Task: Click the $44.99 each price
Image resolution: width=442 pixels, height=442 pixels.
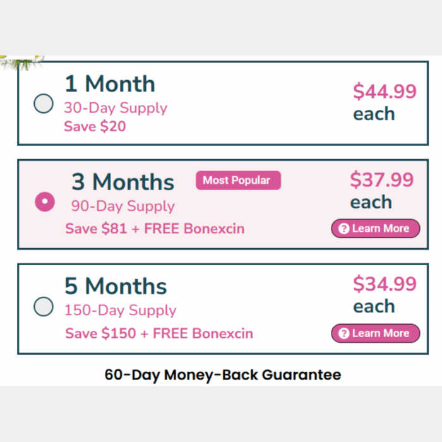Action: (x=385, y=102)
